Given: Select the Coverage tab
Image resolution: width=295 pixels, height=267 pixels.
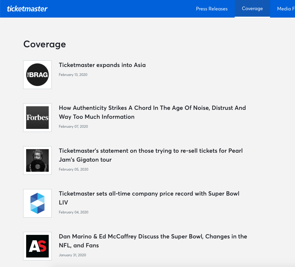Looking at the screenshot, I should coord(252,9).
